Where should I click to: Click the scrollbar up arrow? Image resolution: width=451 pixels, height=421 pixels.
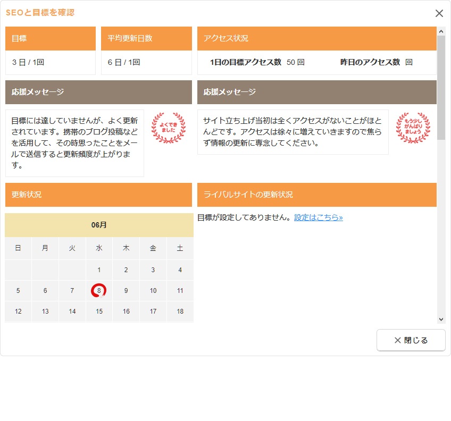coord(441,31)
